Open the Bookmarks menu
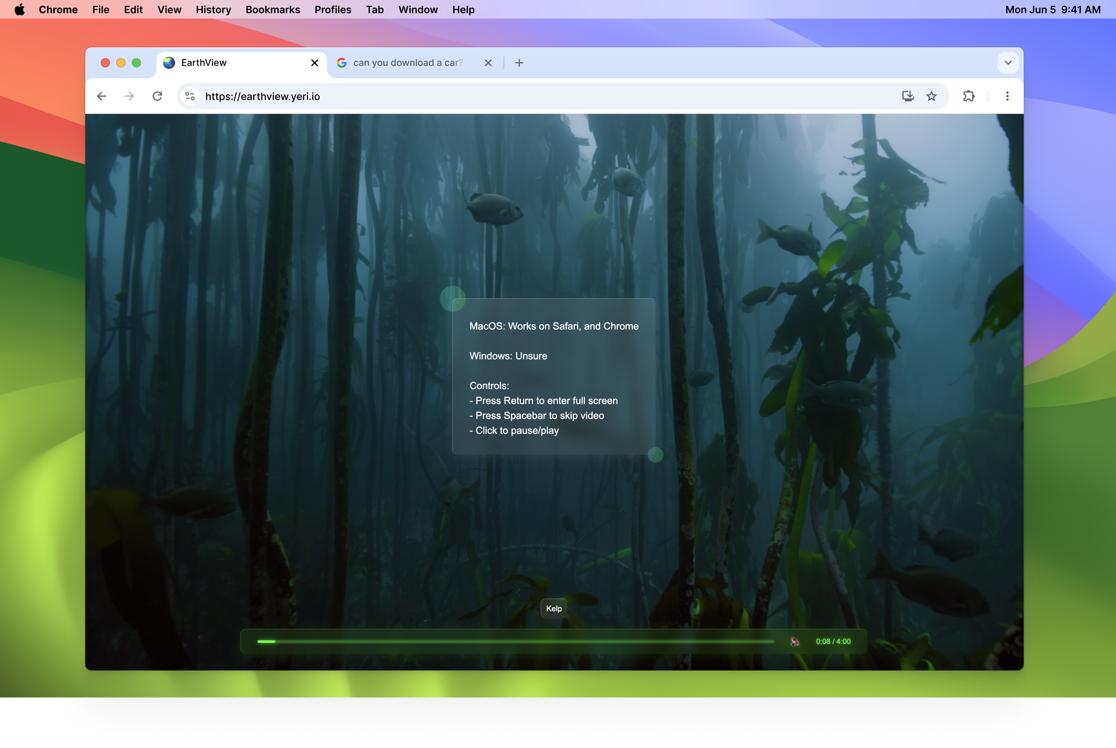Viewport: 1116px width, 748px height. [273, 9]
